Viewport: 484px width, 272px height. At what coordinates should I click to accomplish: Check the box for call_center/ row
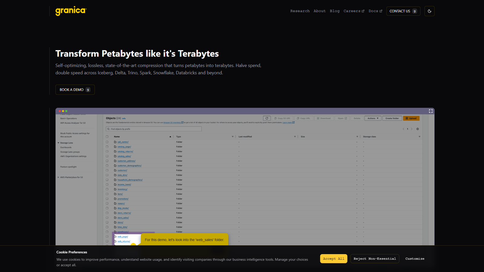click(x=107, y=142)
